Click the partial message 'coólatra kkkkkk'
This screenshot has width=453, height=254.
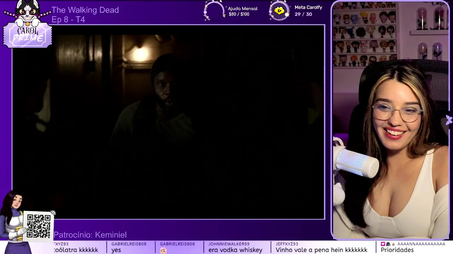[76, 250]
